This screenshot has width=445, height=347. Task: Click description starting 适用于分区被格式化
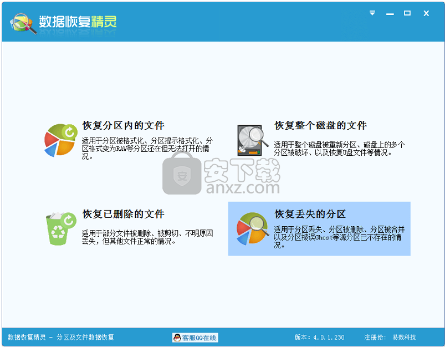[147, 149]
